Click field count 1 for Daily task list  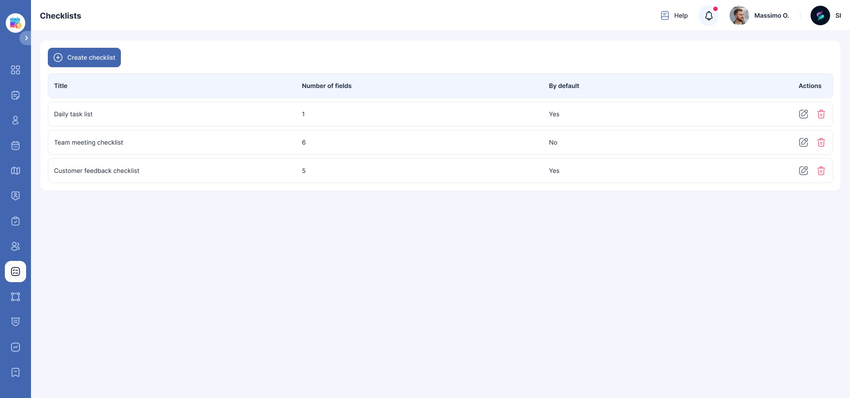303,114
